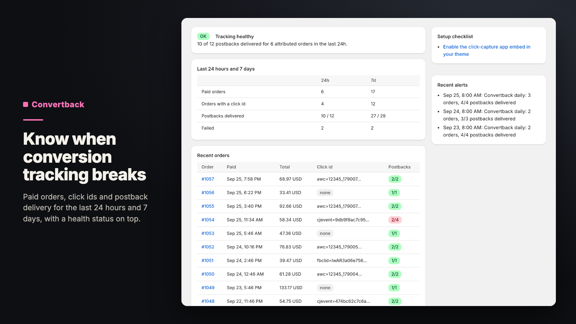The width and height of the screenshot is (576, 324).
Task: Open order #1054 link
Action: [x=208, y=220]
